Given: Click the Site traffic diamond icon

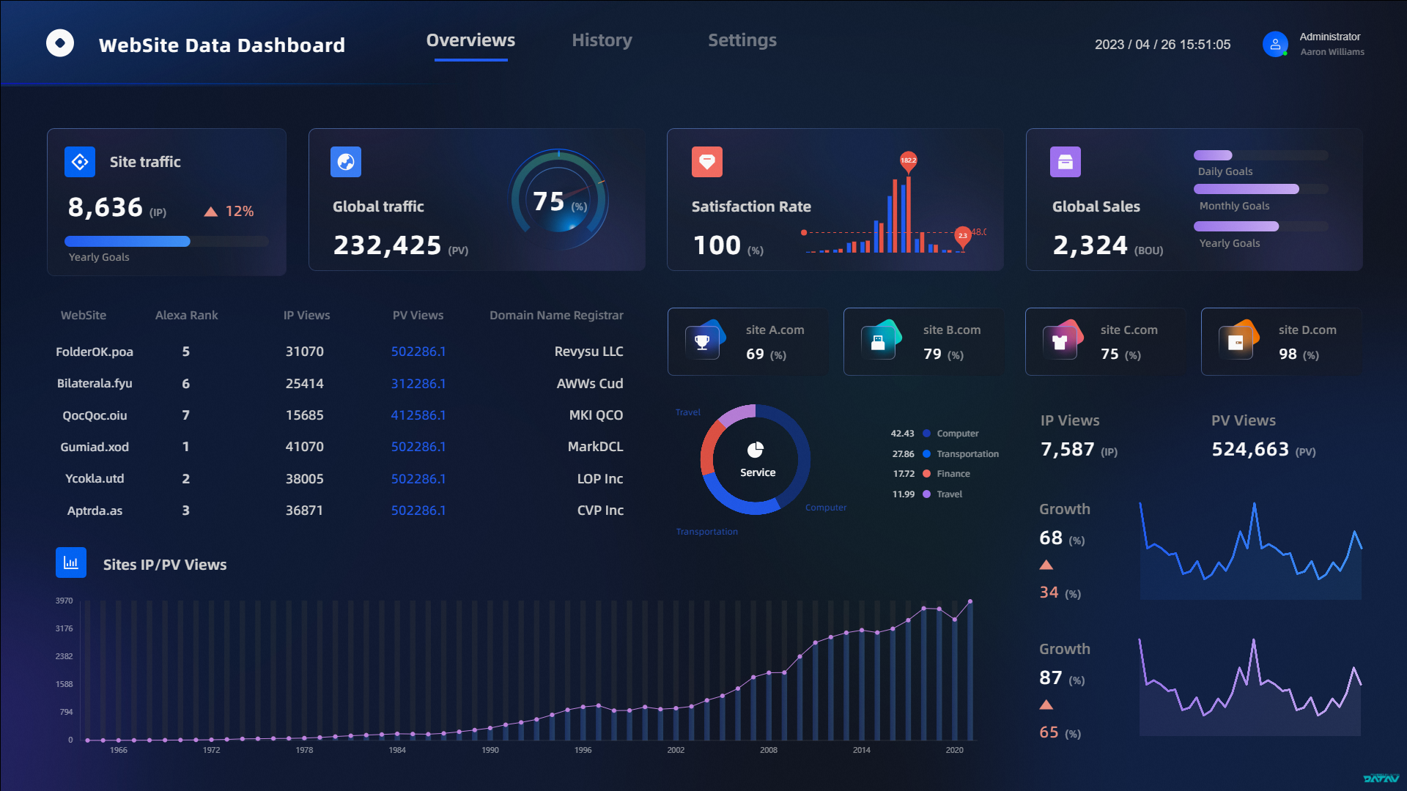Looking at the screenshot, I should pos(80,162).
